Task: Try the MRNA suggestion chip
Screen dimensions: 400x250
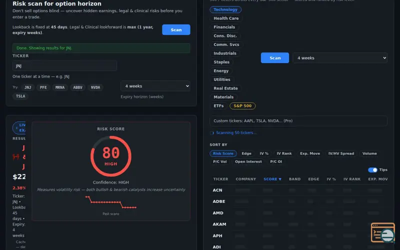Action: (x=60, y=87)
